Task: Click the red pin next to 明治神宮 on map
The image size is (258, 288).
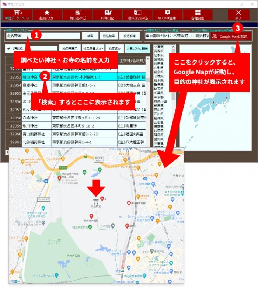Action: pyautogui.click(x=102, y=198)
